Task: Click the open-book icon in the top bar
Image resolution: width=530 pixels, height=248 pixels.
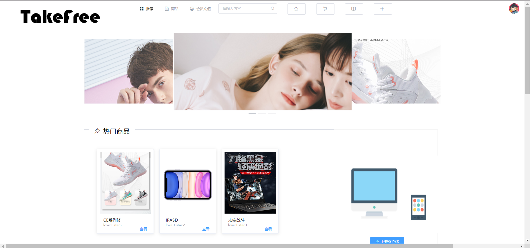Action: tap(354, 9)
